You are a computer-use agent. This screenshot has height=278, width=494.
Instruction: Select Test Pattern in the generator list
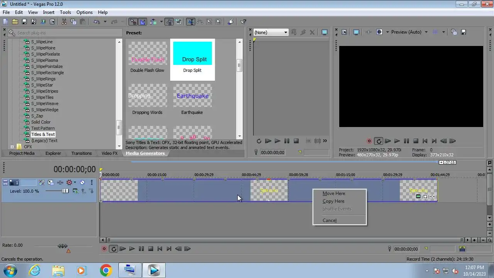tap(43, 128)
